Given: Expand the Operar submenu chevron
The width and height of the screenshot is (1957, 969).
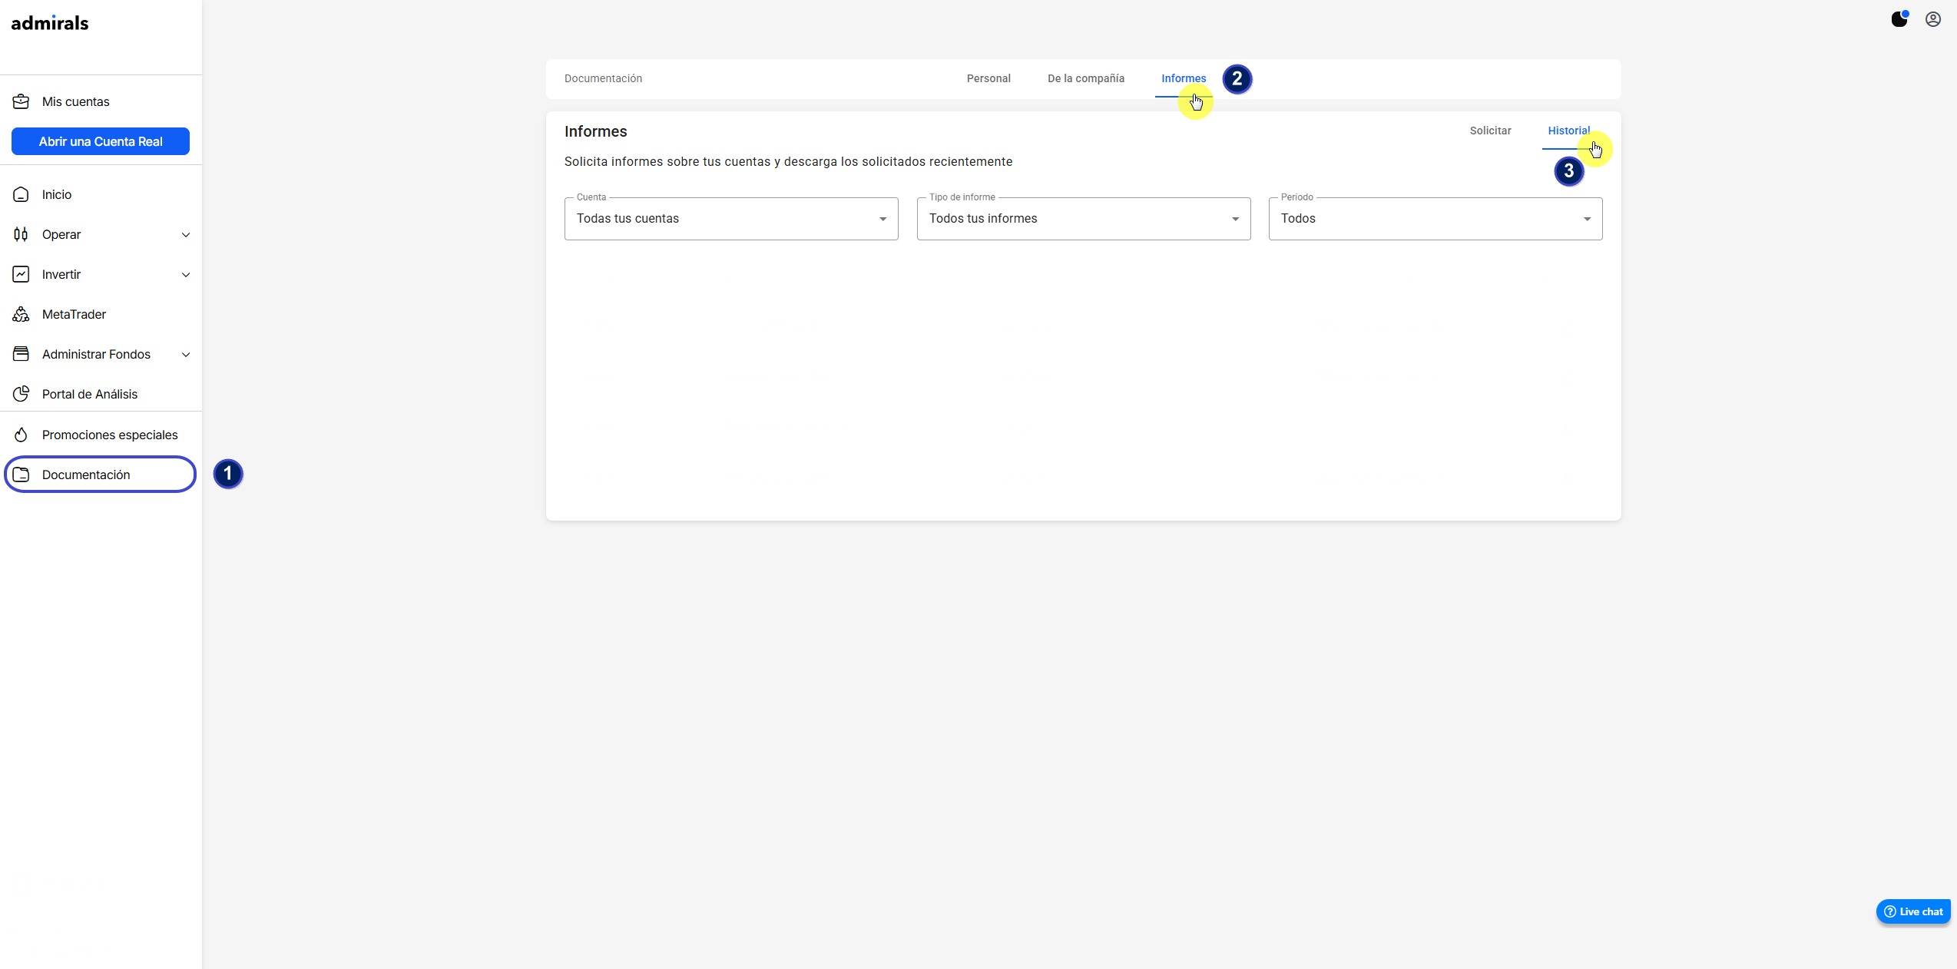Looking at the screenshot, I should [x=185, y=235].
